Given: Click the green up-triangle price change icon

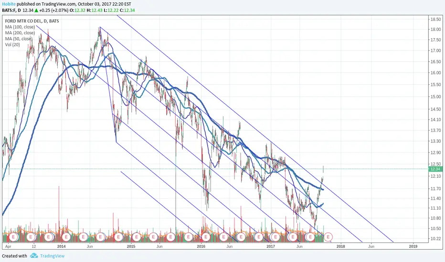Looking at the screenshot, I should [36, 10].
